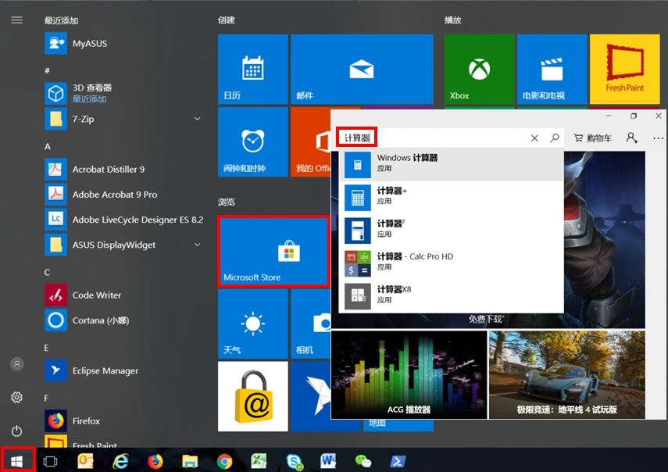Open the Microsoft Store tile
Screen dimensions: 668x472
273,251
